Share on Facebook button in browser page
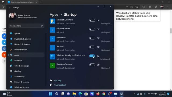 (x=4, y=36)
